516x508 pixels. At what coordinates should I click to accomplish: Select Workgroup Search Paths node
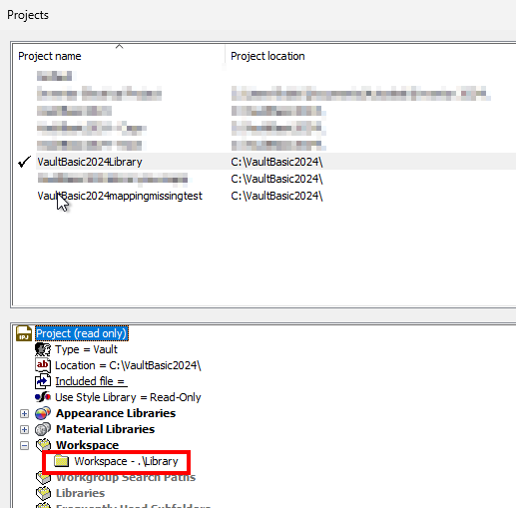pos(126,478)
